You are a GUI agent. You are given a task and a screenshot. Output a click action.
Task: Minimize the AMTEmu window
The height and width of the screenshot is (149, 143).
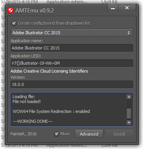[x=113, y=8]
